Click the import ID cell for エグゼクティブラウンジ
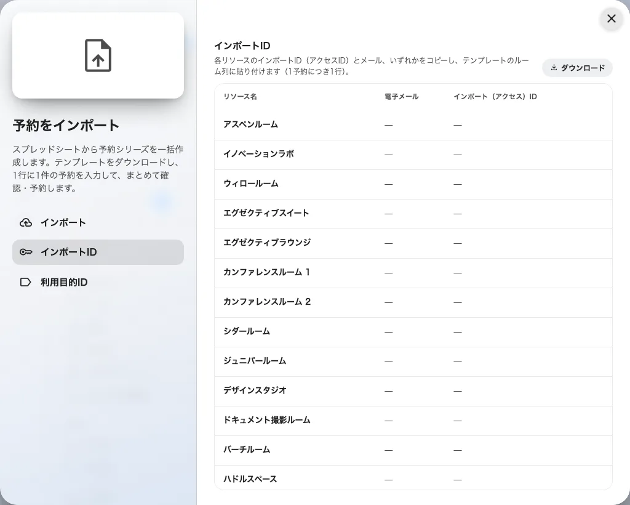Screen dimensions: 630x505 (457, 243)
